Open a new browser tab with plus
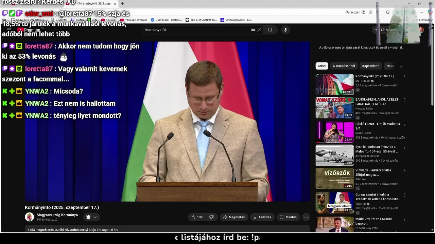435x244 pixels. [122, 4]
